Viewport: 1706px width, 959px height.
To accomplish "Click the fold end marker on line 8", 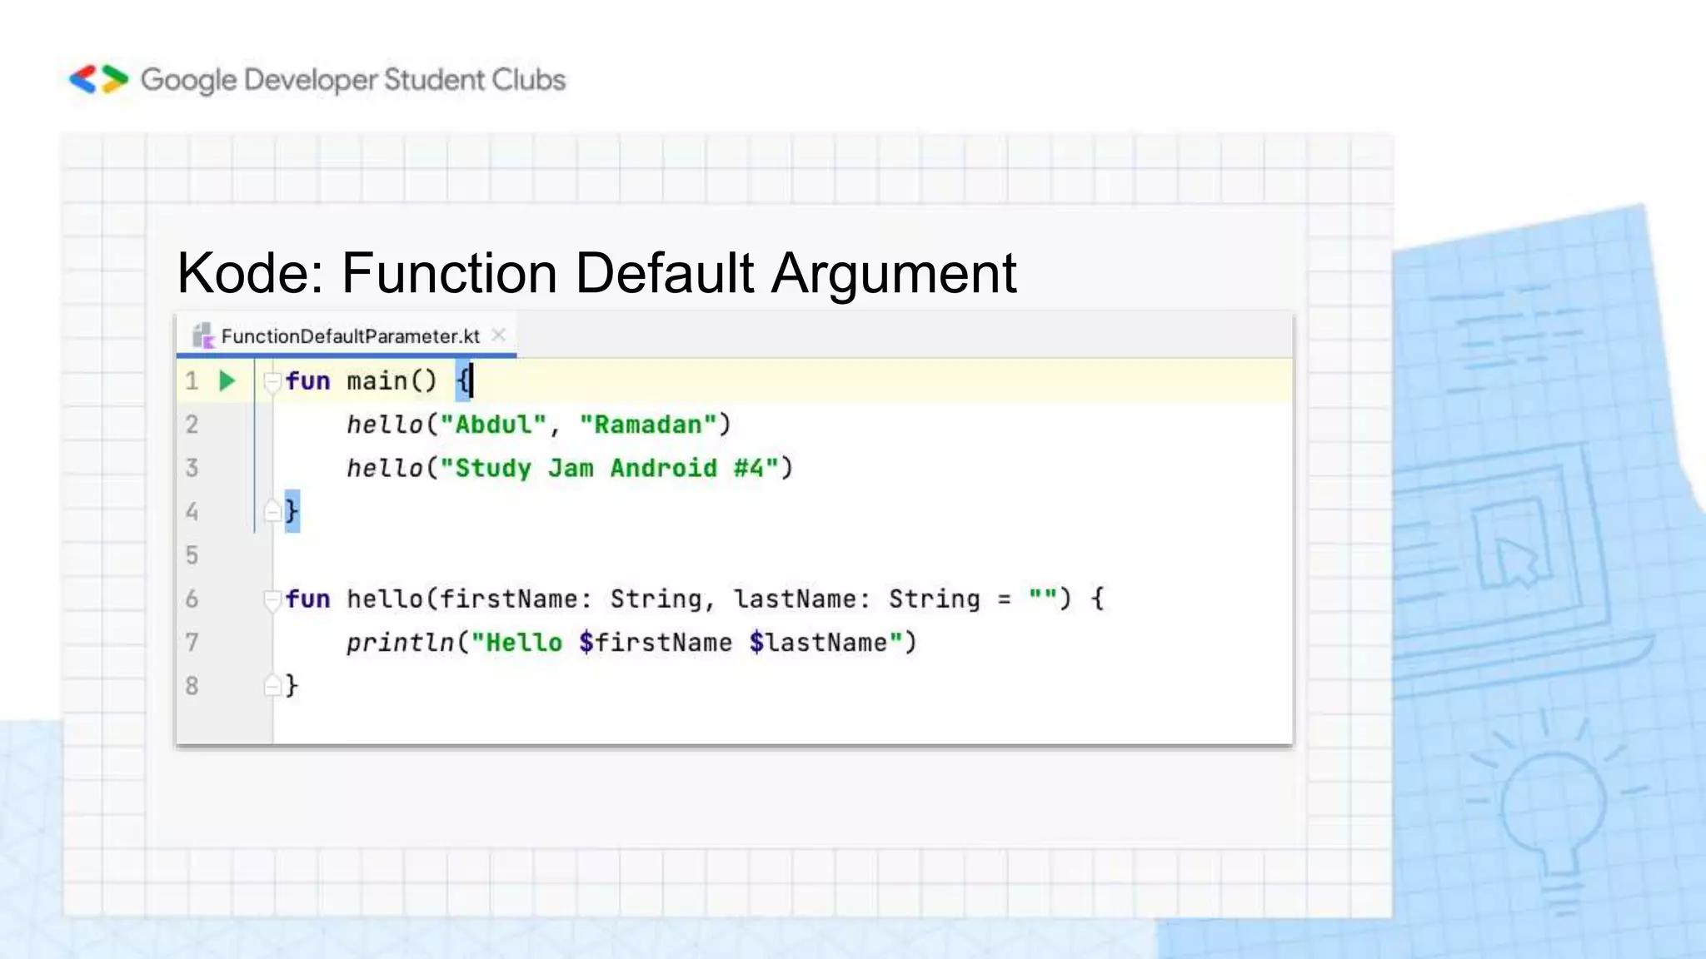I will coord(272,686).
